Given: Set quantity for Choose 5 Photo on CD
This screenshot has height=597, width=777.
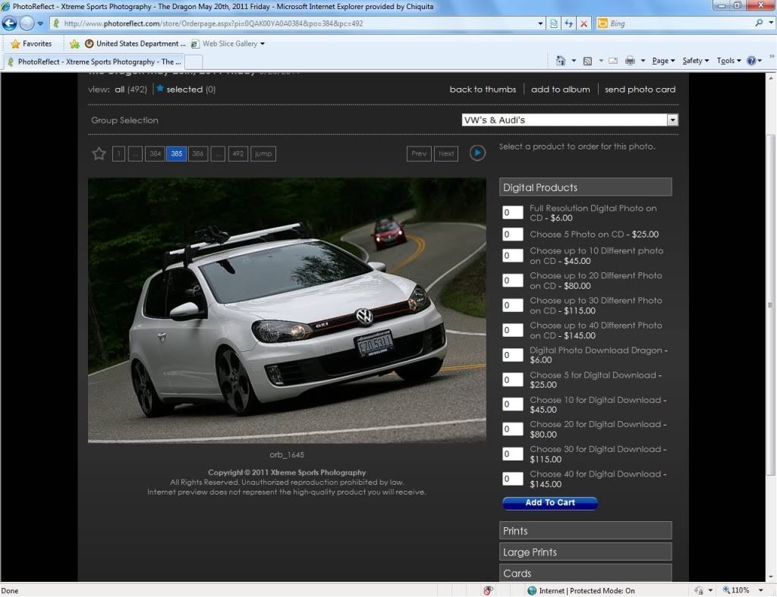Looking at the screenshot, I should (x=512, y=234).
